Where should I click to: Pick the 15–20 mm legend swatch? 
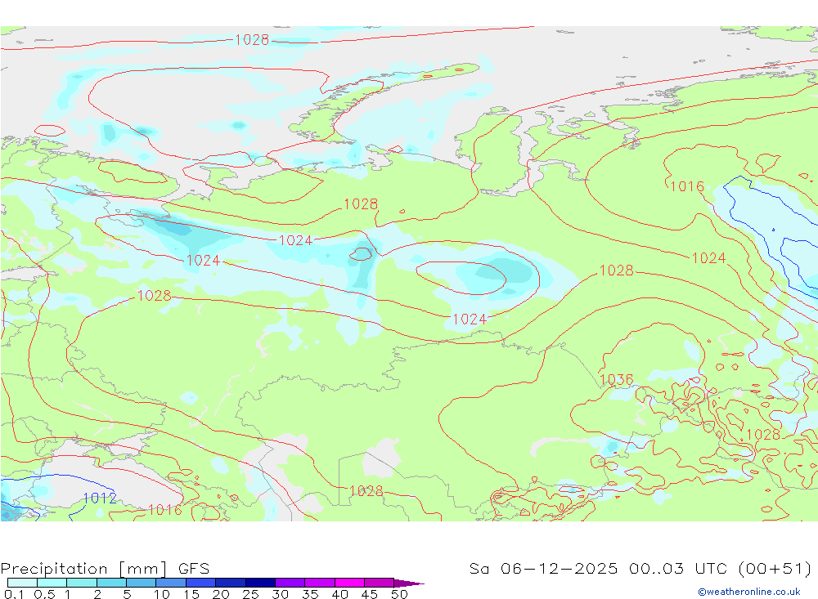201,583
